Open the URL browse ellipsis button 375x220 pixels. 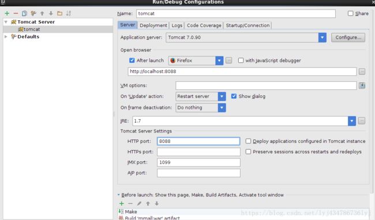click(362, 71)
